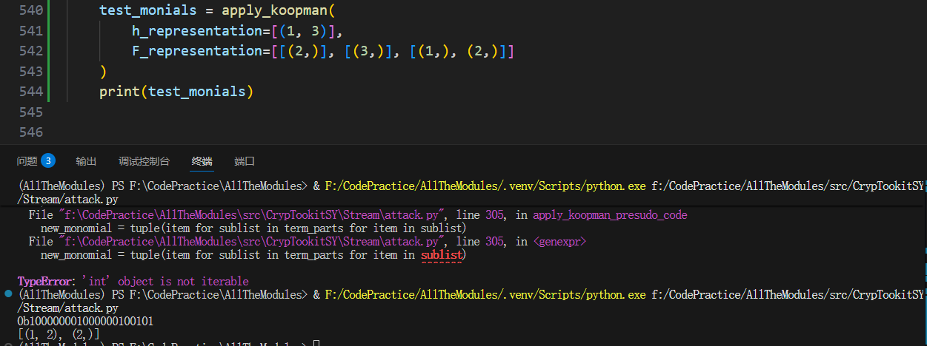The image size is (927, 346).
Task: Open the 问题 problems tab
Action: tap(27, 161)
